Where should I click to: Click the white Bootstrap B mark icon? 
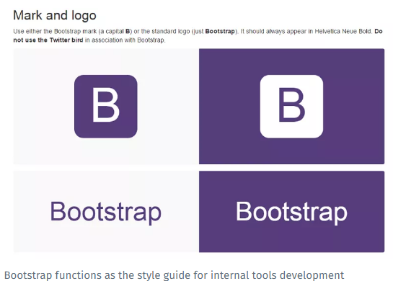(291, 106)
